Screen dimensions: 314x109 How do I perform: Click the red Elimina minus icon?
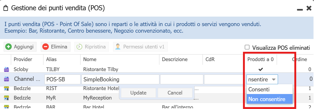[46, 47]
